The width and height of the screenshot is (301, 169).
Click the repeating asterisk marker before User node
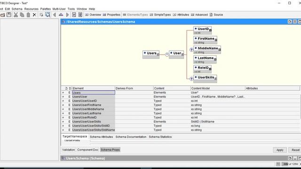click(x=167, y=54)
